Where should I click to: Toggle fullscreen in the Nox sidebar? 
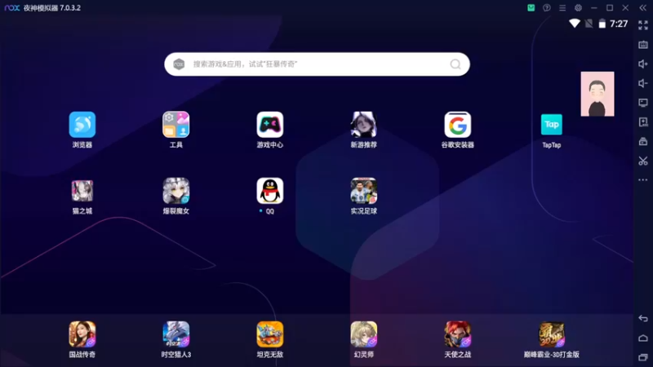643,25
